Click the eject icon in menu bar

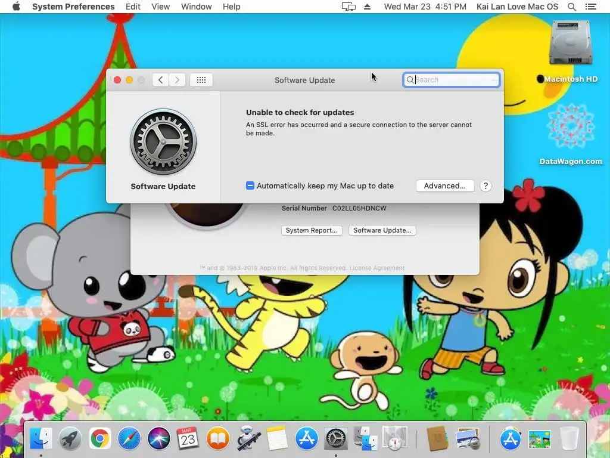point(367,7)
